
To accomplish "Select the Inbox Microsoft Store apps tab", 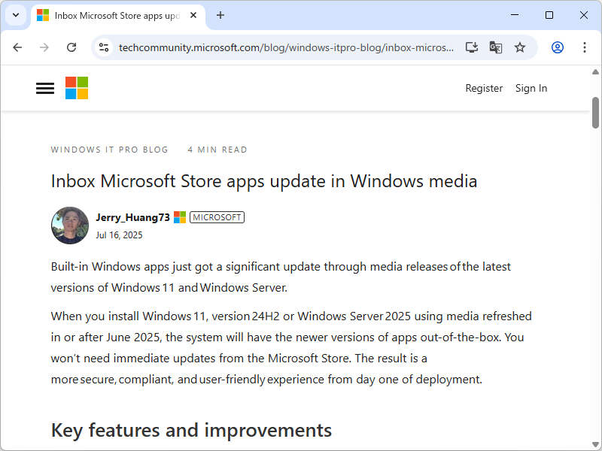I will pos(113,15).
